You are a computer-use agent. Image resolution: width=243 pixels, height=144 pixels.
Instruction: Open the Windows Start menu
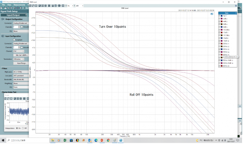click(x=3, y=141)
